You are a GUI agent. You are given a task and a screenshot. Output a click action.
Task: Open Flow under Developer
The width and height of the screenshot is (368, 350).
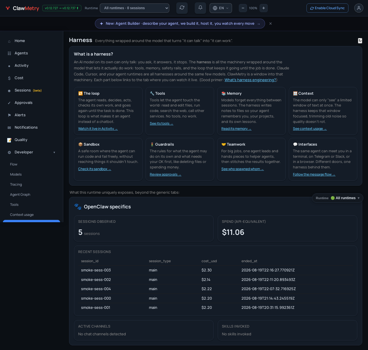(x=14, y=164)
